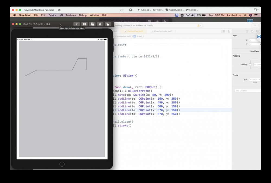This screenshot has height=183, width=271.
Task: Click the Xcode library plus button
Action: [255, 25]
